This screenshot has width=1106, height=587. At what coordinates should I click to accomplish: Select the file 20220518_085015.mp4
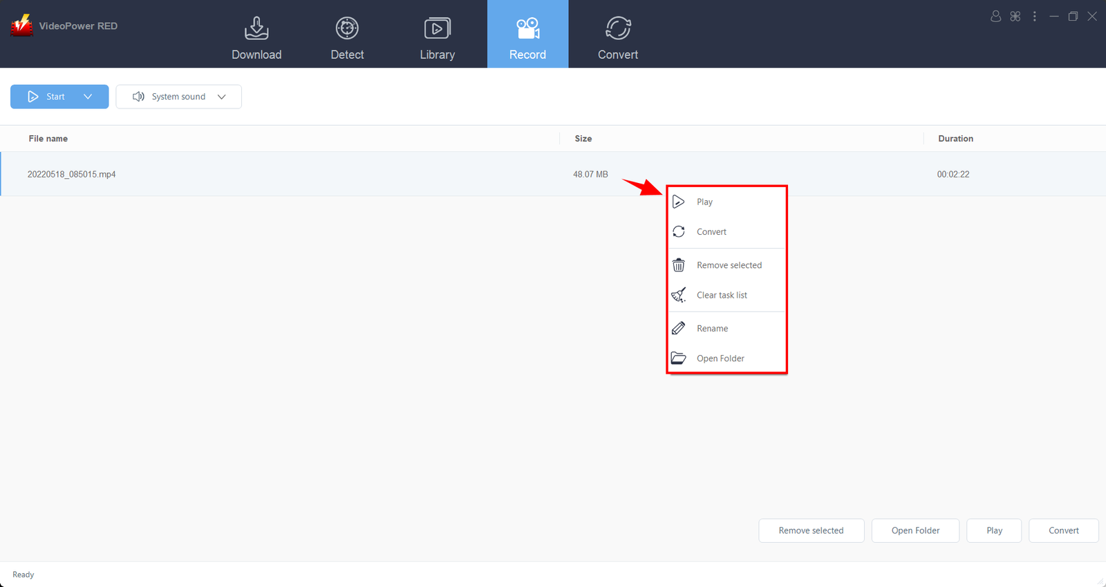click(71, 174)
